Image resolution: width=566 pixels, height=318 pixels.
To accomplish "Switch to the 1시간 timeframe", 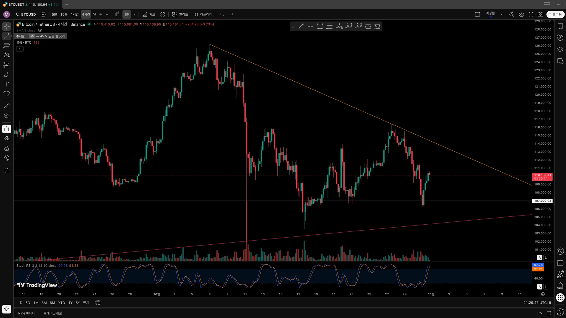I will coord(75,14).
